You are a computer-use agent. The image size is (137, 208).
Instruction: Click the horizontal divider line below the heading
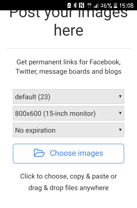pyautogui.click(x=68, y=49)
